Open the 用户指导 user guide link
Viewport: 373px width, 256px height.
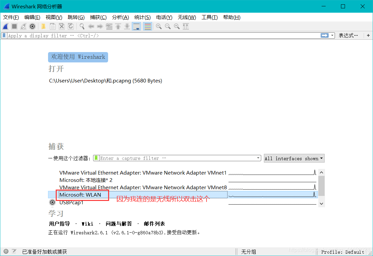[x=59, y=224]
